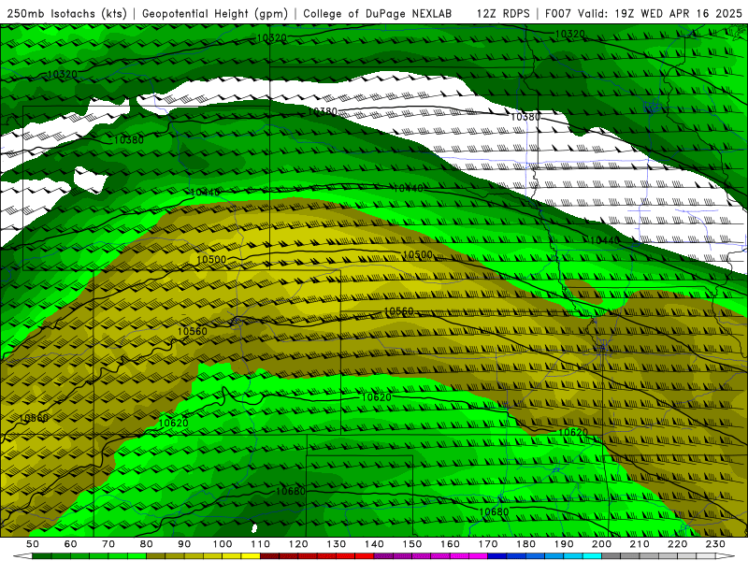Click the 230 value on the color scale
The width and height of the screenshot is (748, 561).
point(715,544)
